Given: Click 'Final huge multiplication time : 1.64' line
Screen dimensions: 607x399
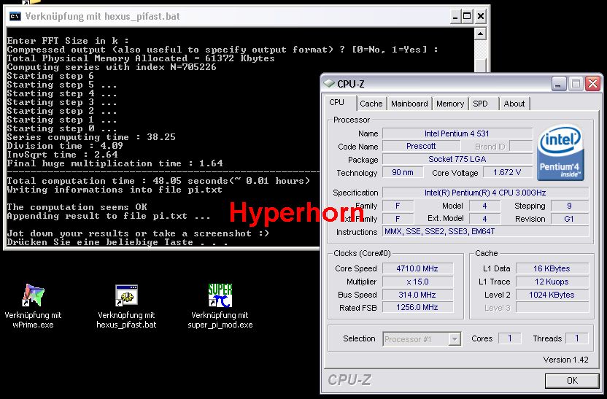Looking at the screenshot, I should pos(115,163).
